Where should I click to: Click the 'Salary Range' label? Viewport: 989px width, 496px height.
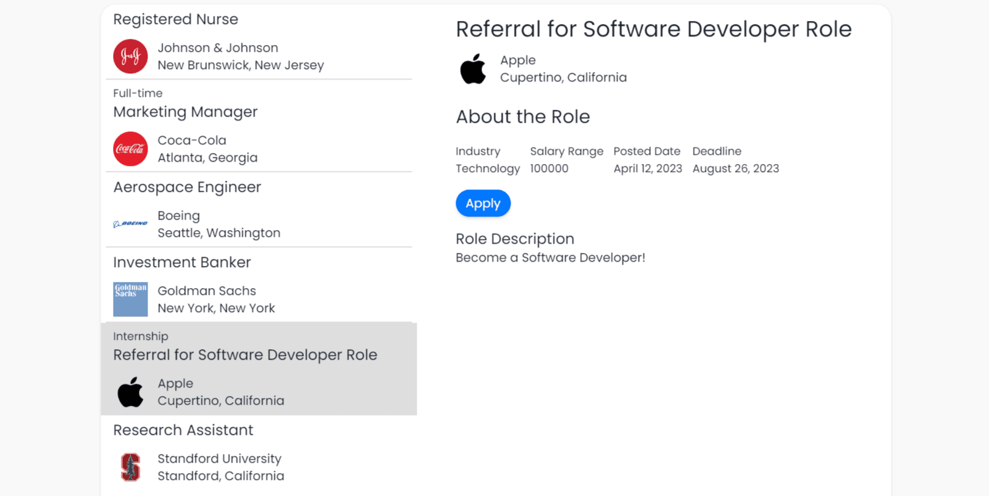(x=567, y=151)
